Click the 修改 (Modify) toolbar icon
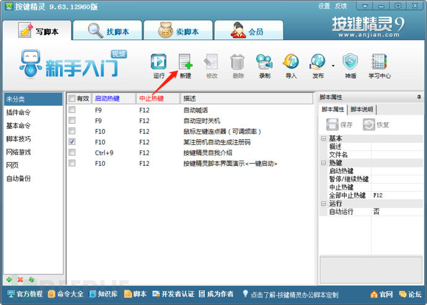The width and height of the screenshot is (427, 305). (212, 61)
